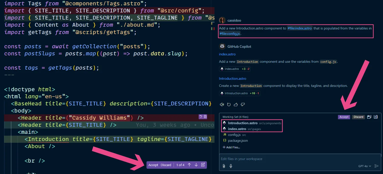Click the '1 of 4' change counter
Image resolution: width=383 pixels, height=174 pixels.
click(180, 165)
